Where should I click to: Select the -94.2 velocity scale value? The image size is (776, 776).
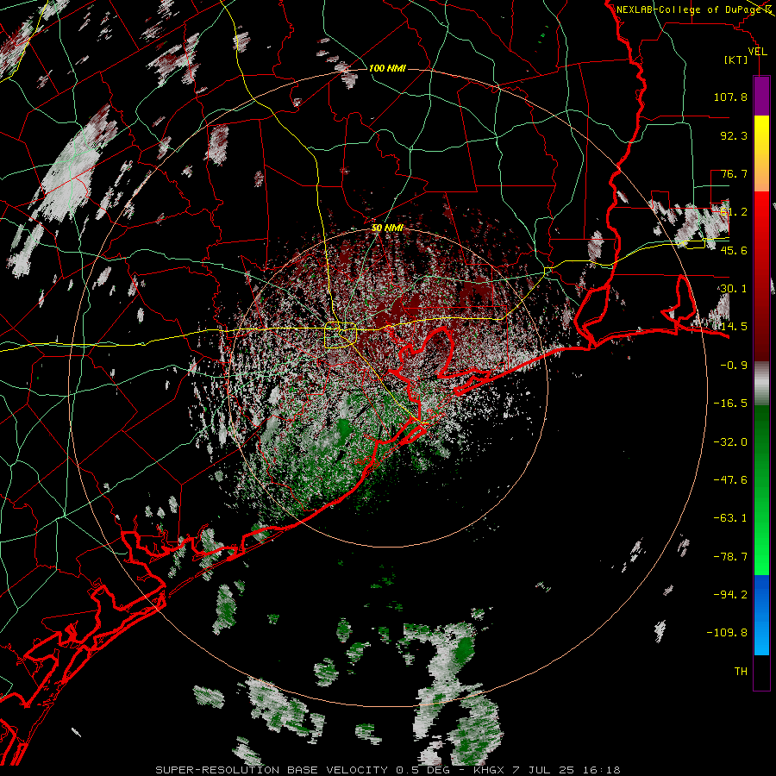tap(730, 595)
